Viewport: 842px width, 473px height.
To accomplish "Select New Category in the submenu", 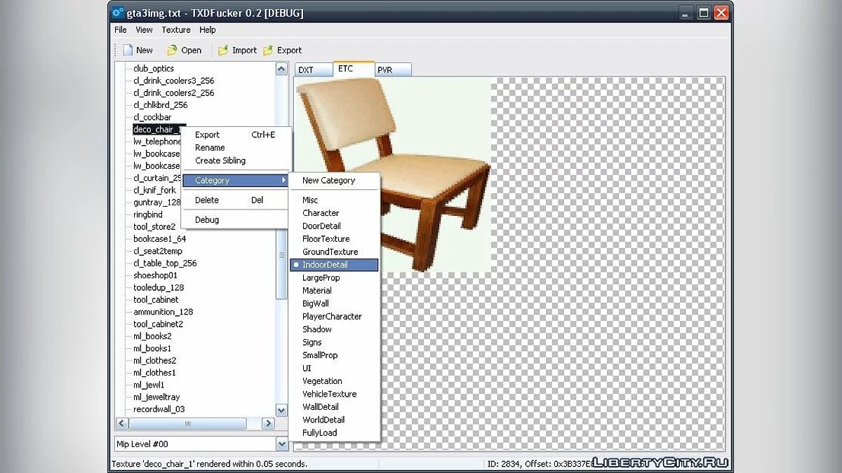I will tap(328, 181).
